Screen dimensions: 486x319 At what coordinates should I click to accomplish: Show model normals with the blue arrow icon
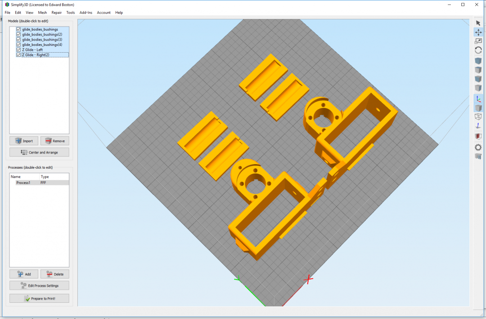pyautogui.click(x=478, y=126)
